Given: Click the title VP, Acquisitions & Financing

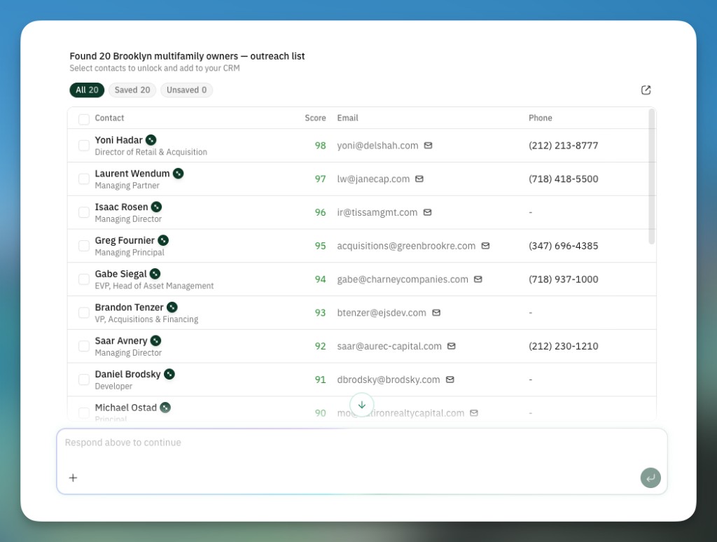Looking at the screenshot, I should point(146,319).
